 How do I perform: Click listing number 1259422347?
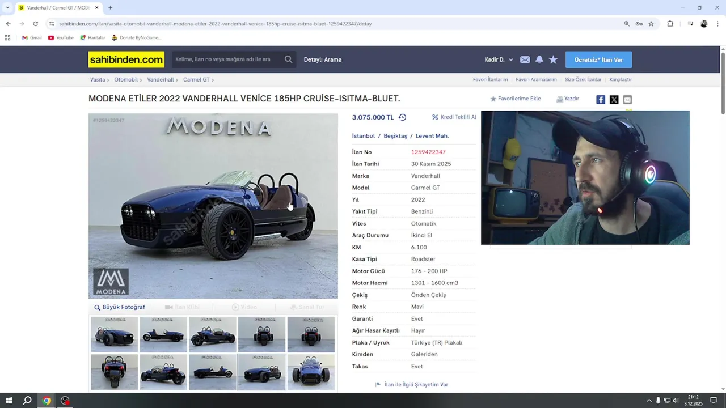coord(428,152)
